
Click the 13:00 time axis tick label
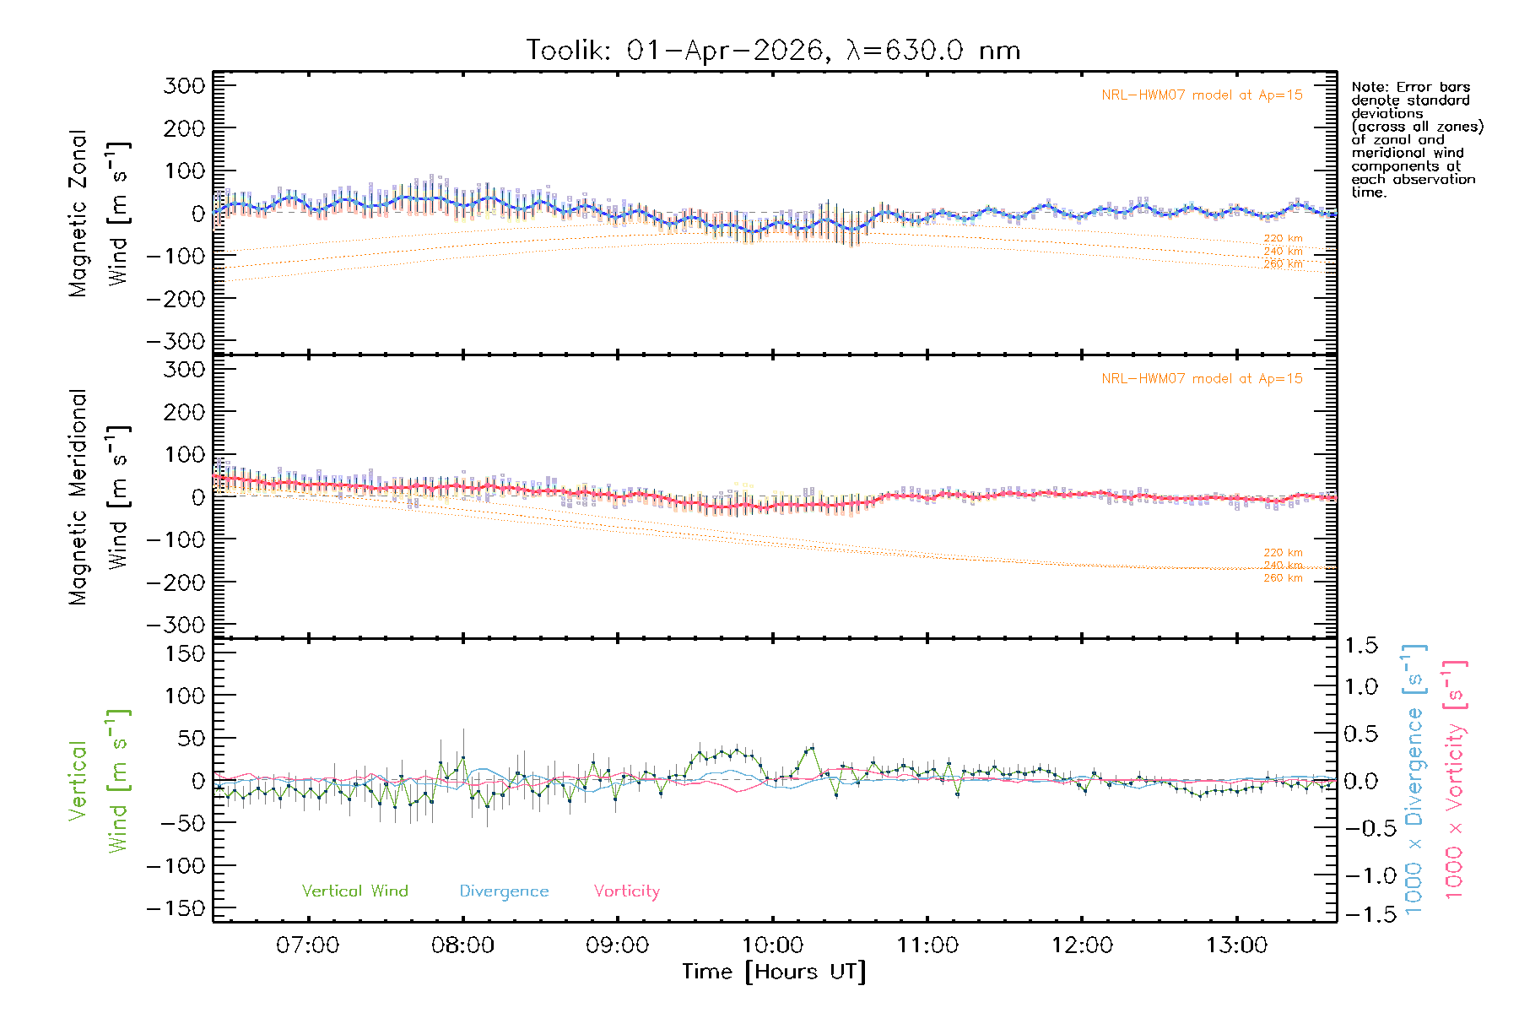[1236, 945]
